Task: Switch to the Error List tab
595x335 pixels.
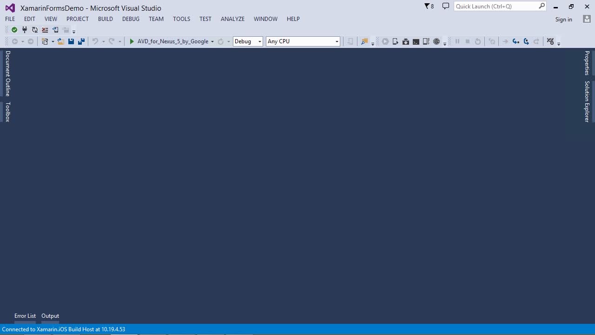Action: click(x=25, y=316)
